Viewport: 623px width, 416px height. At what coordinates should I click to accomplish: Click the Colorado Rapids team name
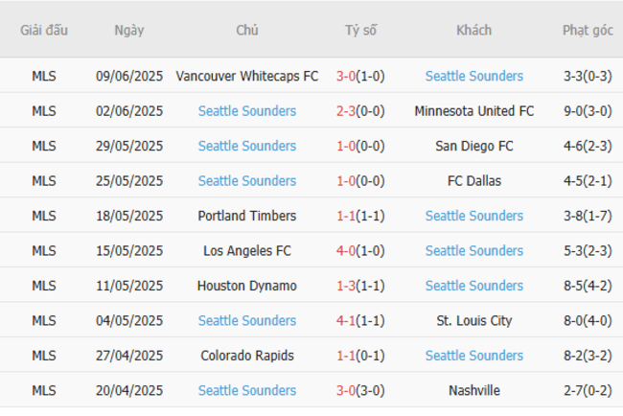click(x=247, y=356)
